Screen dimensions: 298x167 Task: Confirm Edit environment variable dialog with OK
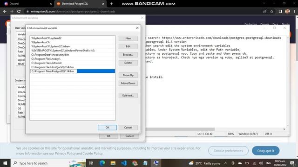point(108,128)
